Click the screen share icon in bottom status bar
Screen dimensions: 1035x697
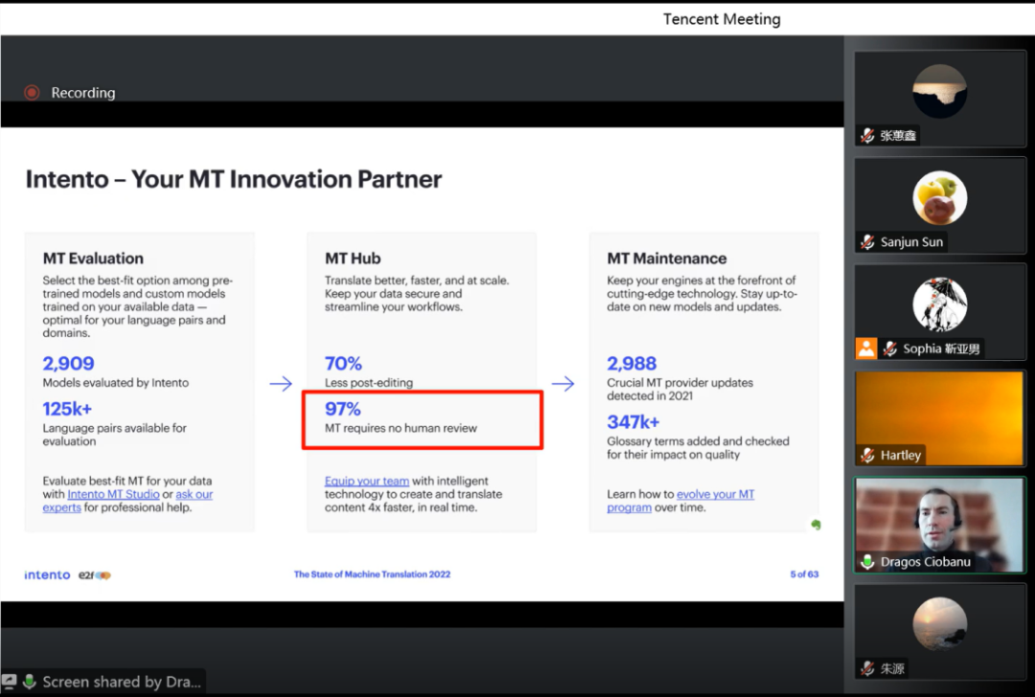10,682
